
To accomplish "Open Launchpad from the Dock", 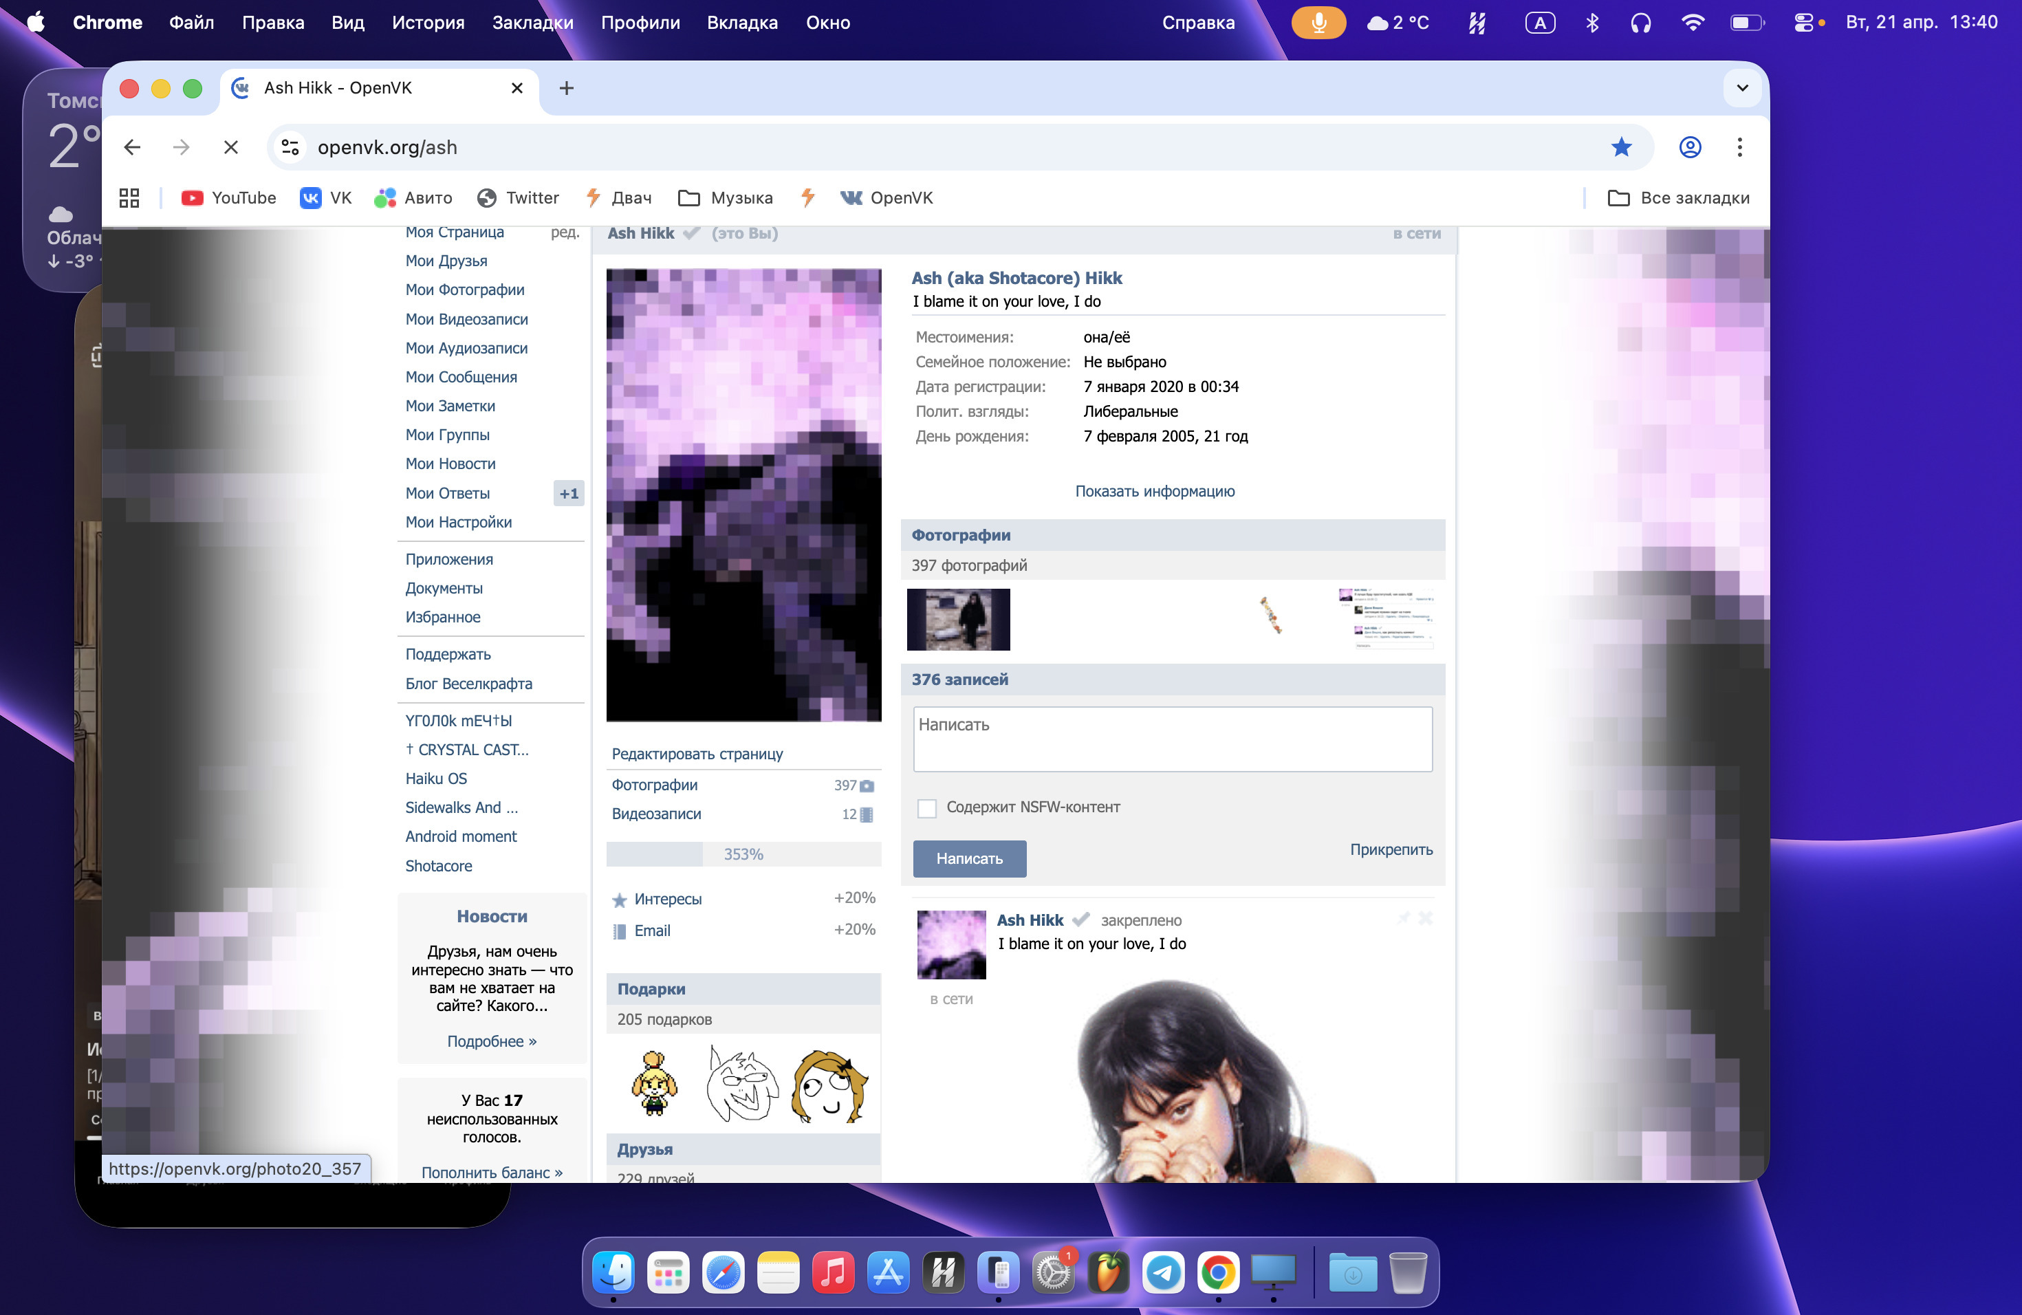I will [668, 1272].
